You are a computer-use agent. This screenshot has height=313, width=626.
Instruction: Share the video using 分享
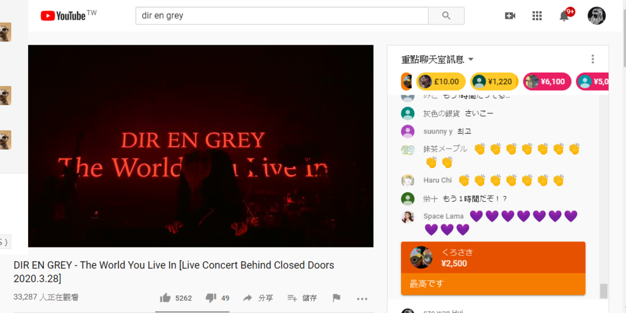pos(258,298)
